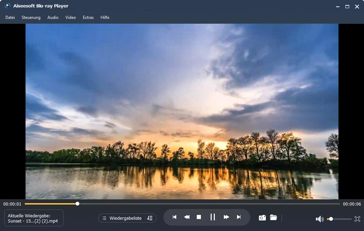Maximize the Blu-ray Player window
Viewport: 364px width, 231px height.
pyautogui.click(x=347, y=7)
